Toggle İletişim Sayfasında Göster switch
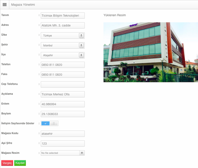Screen dimensions: 198x168 pyautogui.click(x=49, y=123)
